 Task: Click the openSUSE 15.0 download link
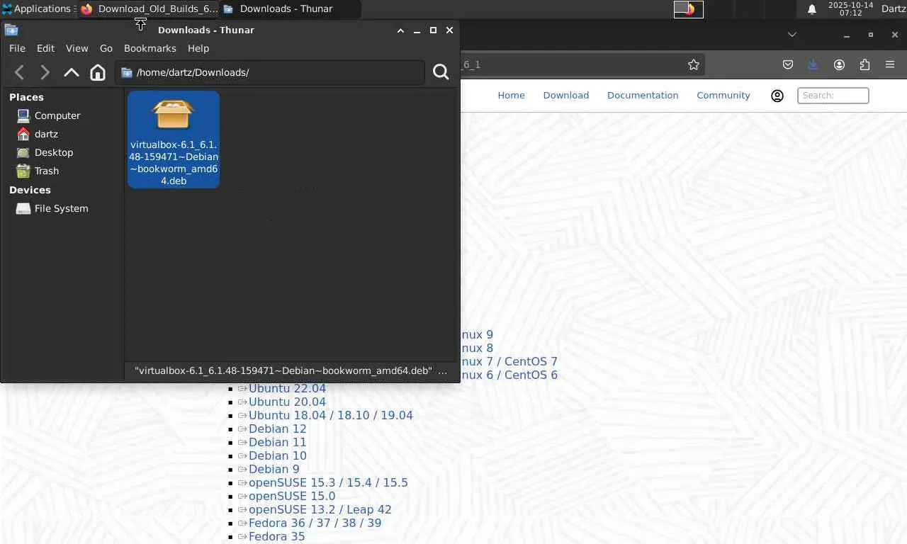[x=292, y=497]
